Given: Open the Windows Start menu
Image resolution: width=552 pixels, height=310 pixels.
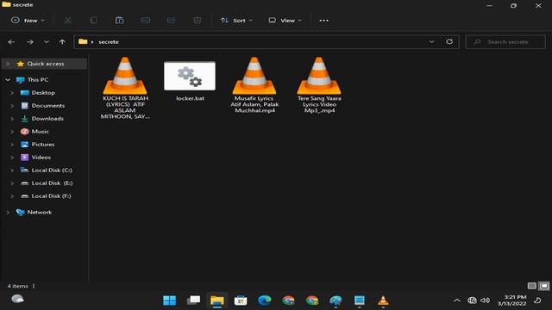Looking at the screenshot, I should tap(169, 301).
